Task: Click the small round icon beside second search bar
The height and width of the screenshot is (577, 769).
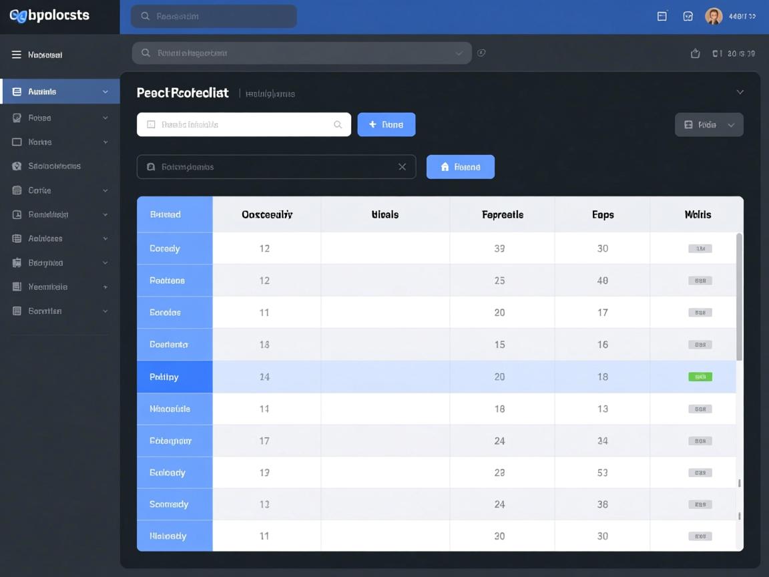Action: point(482,53)
